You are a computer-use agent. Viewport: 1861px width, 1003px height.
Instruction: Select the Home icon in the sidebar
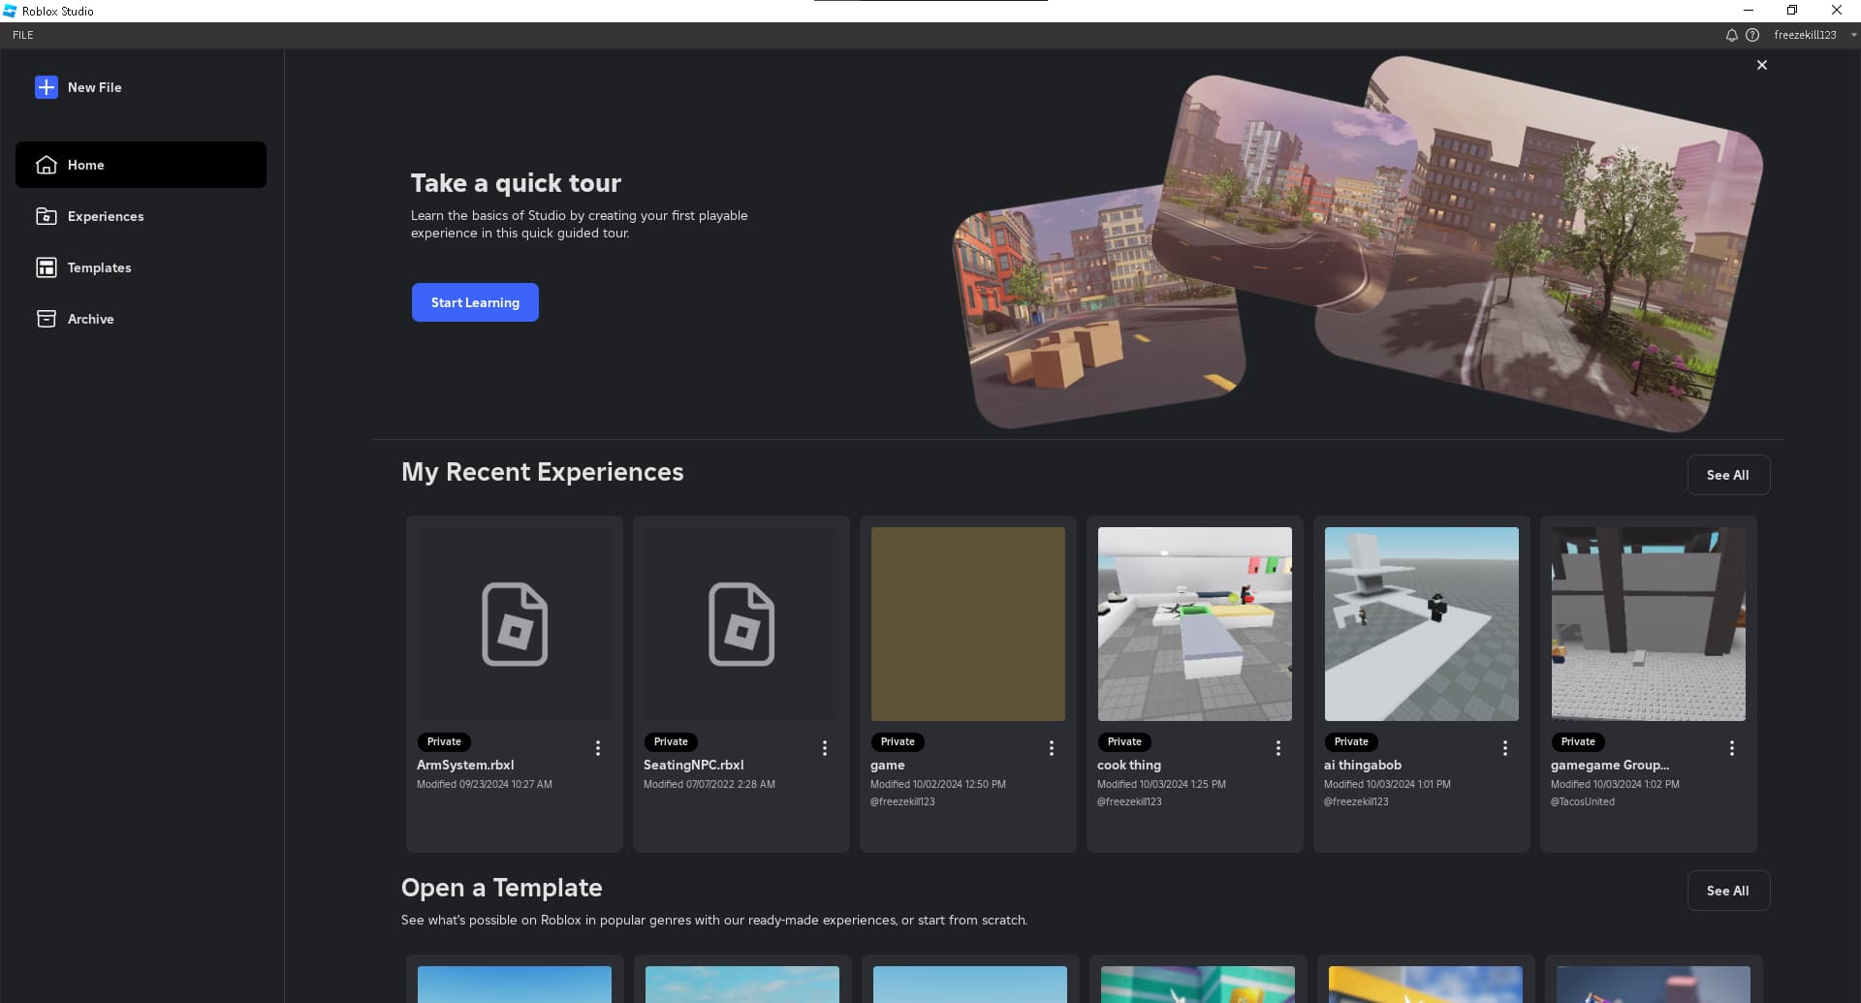click(47, 165)
